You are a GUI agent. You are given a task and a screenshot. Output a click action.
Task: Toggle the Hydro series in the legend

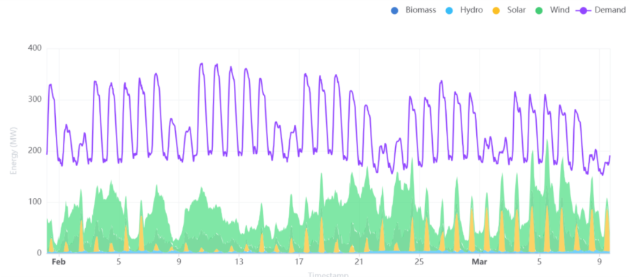(464, 10)
